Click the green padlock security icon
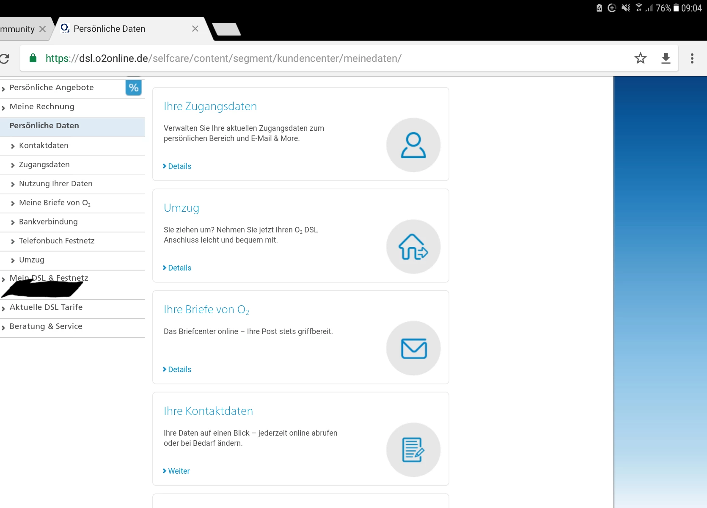This screenshot has width=707, height=508. click(x=33, y=58)
